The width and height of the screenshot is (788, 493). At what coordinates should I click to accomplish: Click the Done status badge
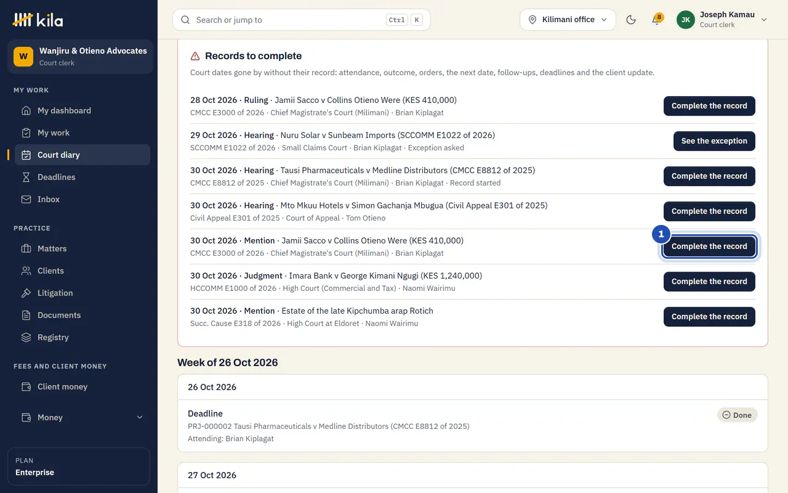tap(738, 415)
